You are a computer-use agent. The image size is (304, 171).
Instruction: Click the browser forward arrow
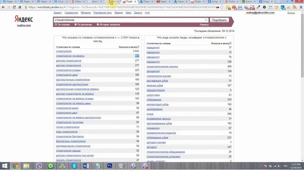[9, 7]
